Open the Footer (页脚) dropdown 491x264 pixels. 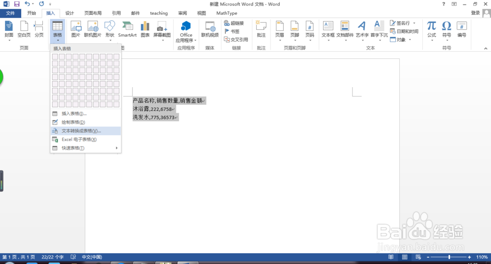coord(295,31)
